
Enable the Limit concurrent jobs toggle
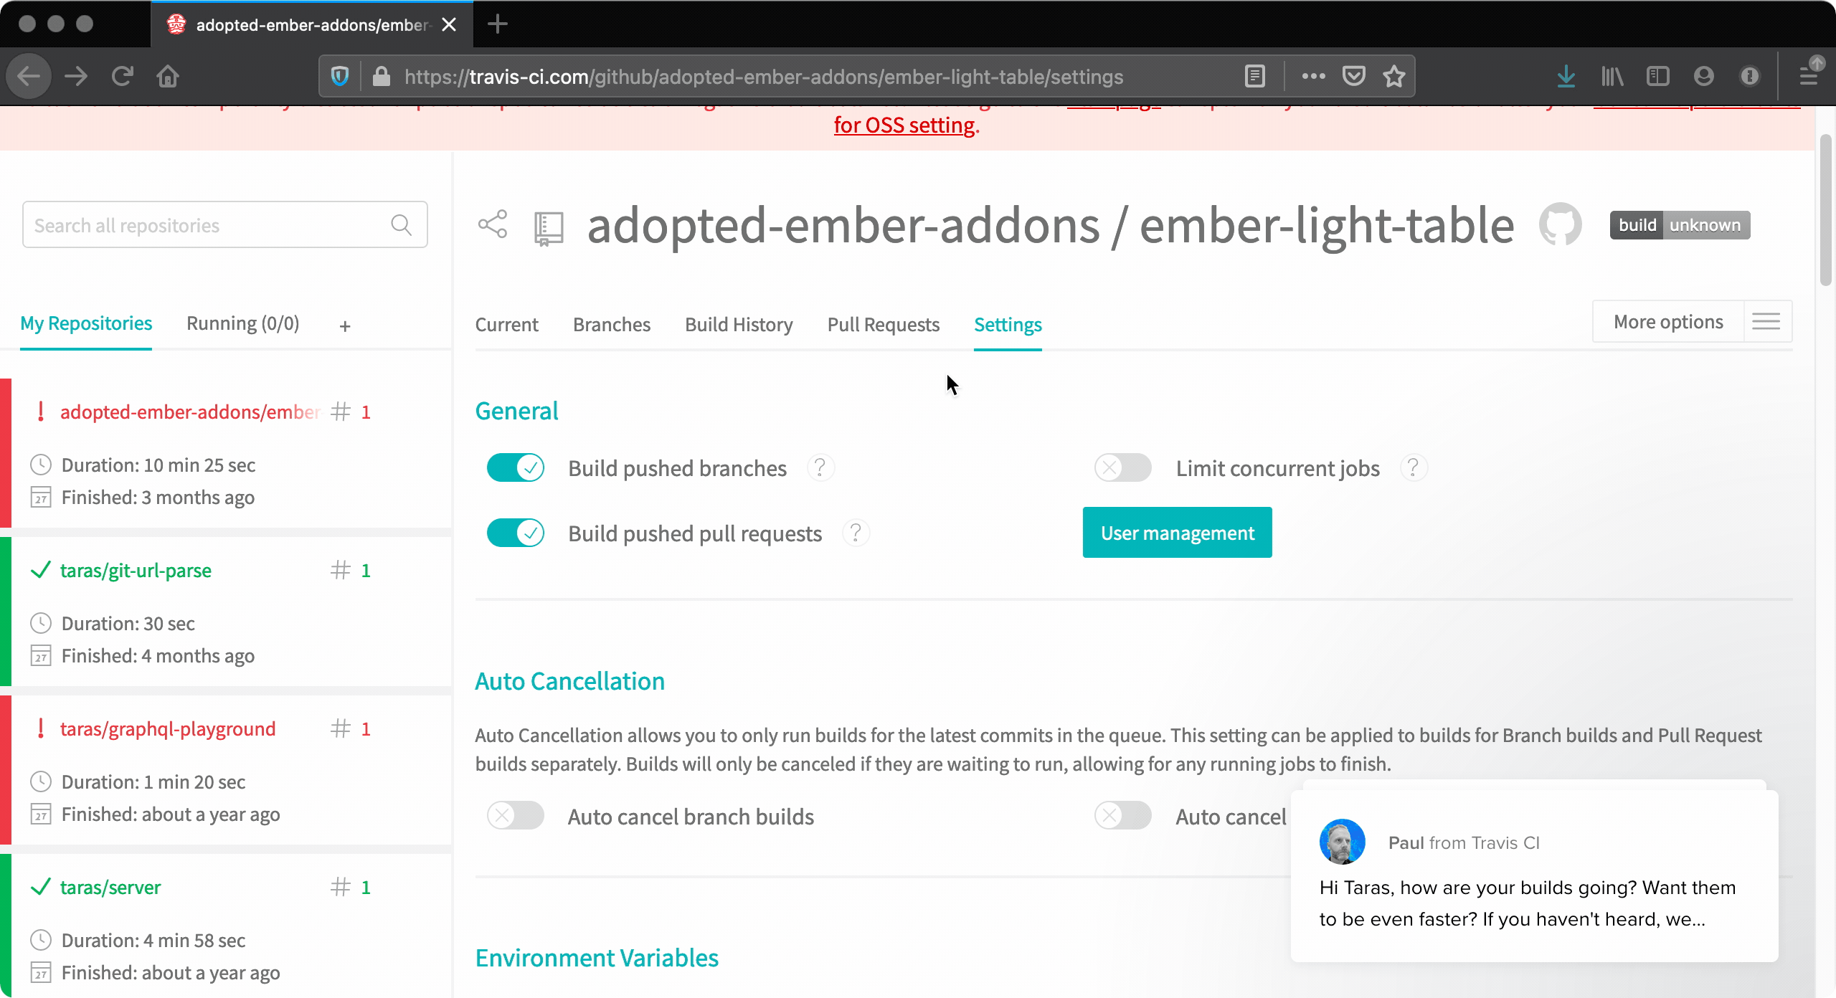tap(1122, 467)
